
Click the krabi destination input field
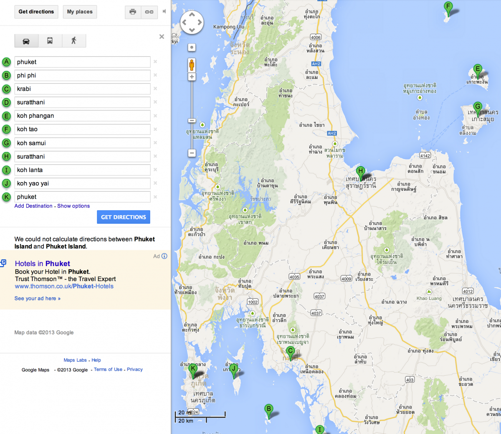(x=82, y=89)
